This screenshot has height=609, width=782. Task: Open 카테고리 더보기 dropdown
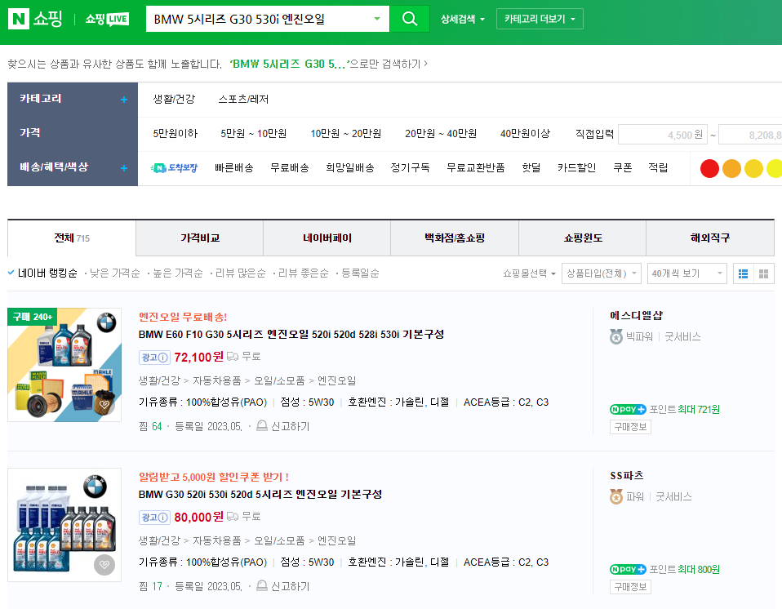click(540, 19)
